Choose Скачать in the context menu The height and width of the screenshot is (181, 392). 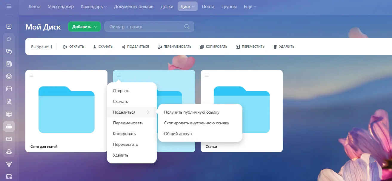pos(132,101)
